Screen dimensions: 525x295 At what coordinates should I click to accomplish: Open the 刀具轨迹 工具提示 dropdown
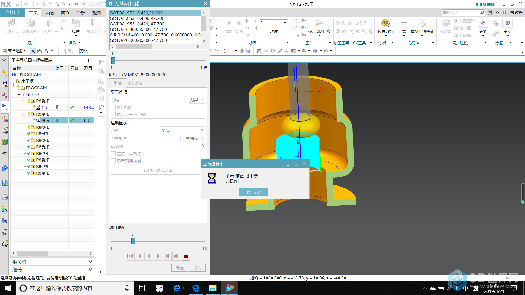click(x=193, y=138)
